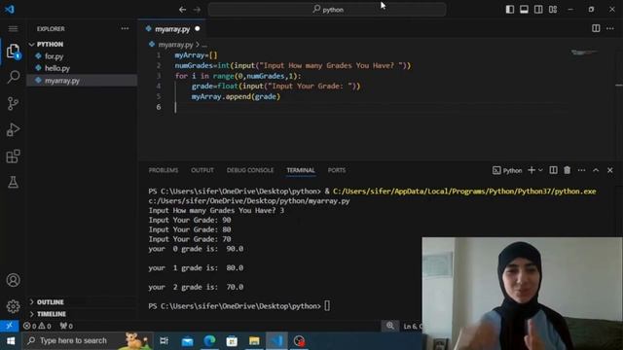The height and width of the screenshot is (350, 623).
Task: Click the Windows taskbar search box
Action: tap(89, 341)
